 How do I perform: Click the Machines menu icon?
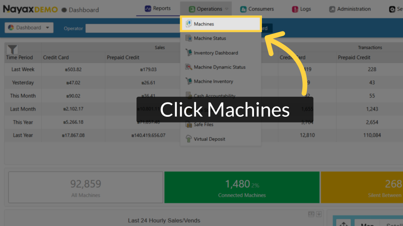188,23
